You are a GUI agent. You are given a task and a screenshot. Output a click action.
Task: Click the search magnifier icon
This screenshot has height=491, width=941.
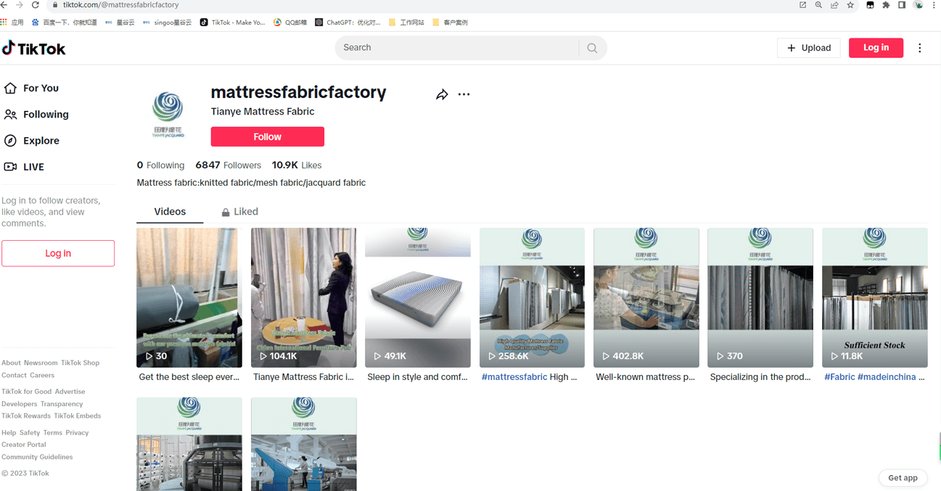(x=592, y=48)
